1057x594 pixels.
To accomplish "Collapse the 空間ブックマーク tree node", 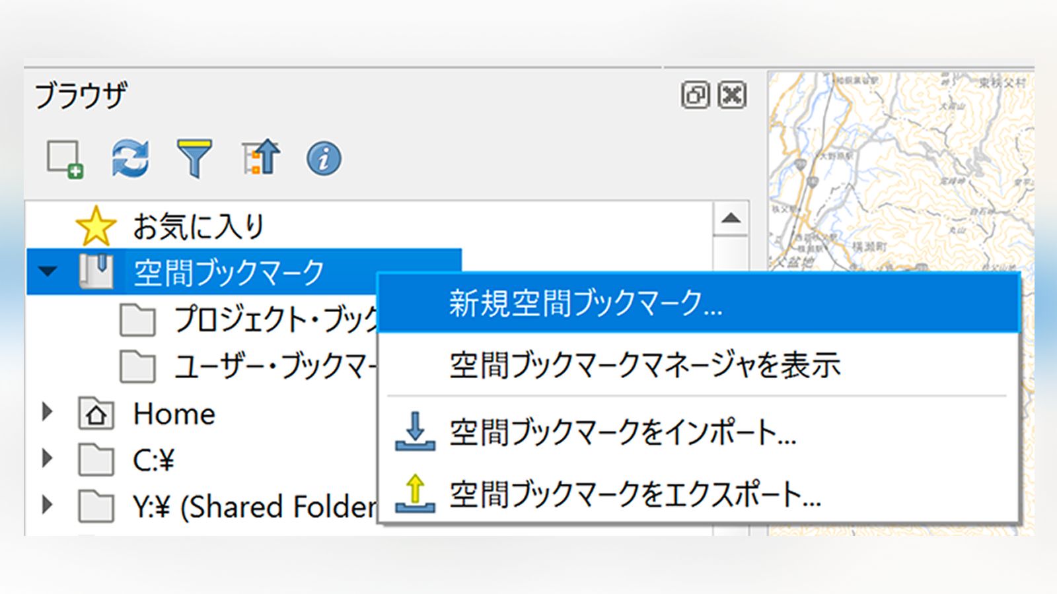I will (x=48, y=271).
